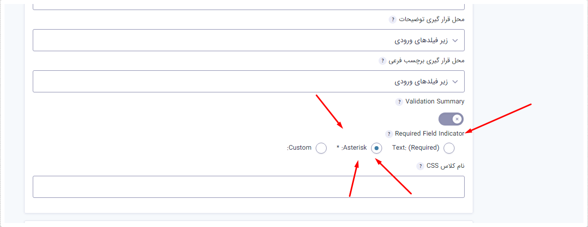Expand chevron of description placement select
Image resolution: width=588 pixels, height=227 pixels.
pos(455,40)
